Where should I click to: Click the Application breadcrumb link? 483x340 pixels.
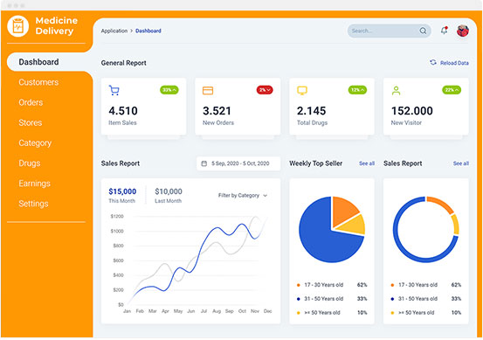point(114,31)
